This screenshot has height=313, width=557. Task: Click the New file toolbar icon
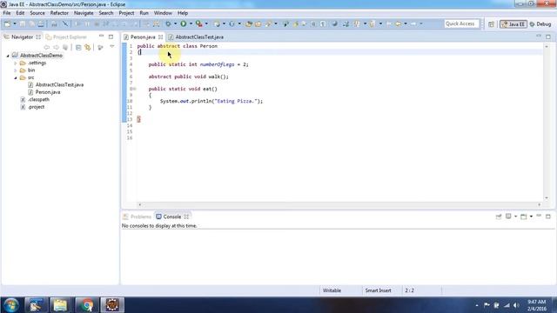click(7, 23)
